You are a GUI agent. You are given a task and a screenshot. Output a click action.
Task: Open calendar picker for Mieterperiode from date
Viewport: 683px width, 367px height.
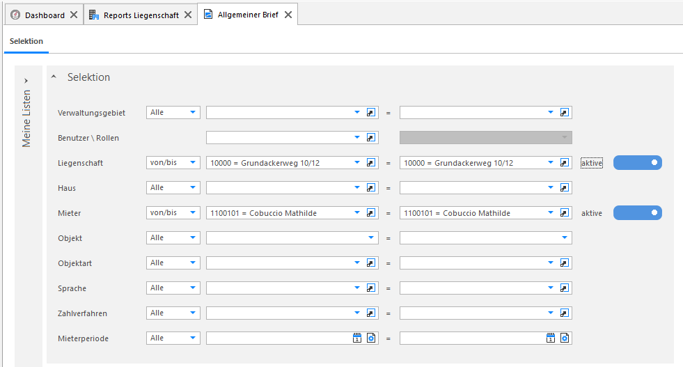point(356,338)
